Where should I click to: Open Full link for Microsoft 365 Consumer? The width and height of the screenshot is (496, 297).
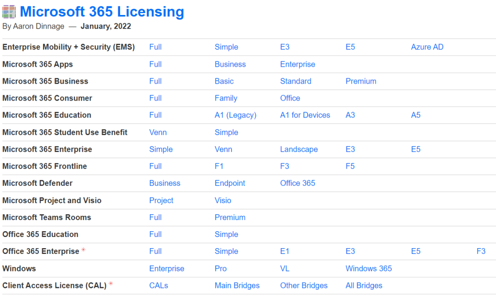(155, 98)
